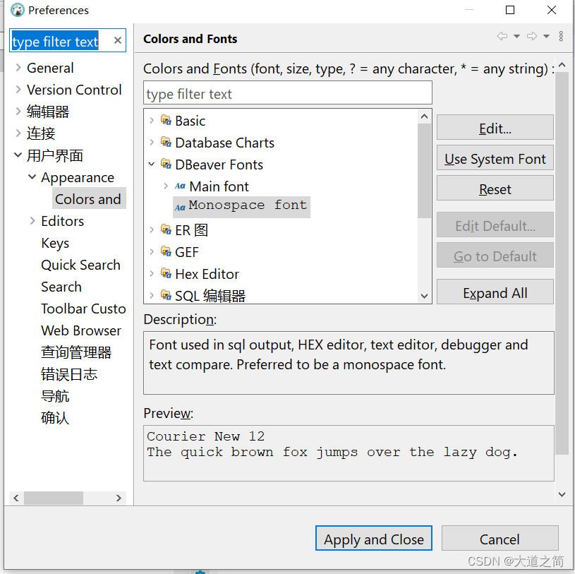Viewport: 575px width, 574px height.
Task: Open the 错误日志 preference page
Action: pos(69,374)
